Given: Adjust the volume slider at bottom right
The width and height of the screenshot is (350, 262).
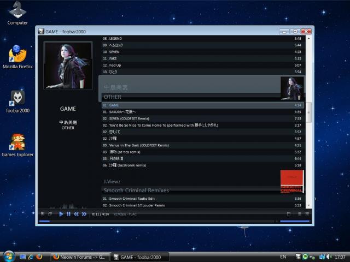Looking at the screenshot, I should (x=295, y=221).
